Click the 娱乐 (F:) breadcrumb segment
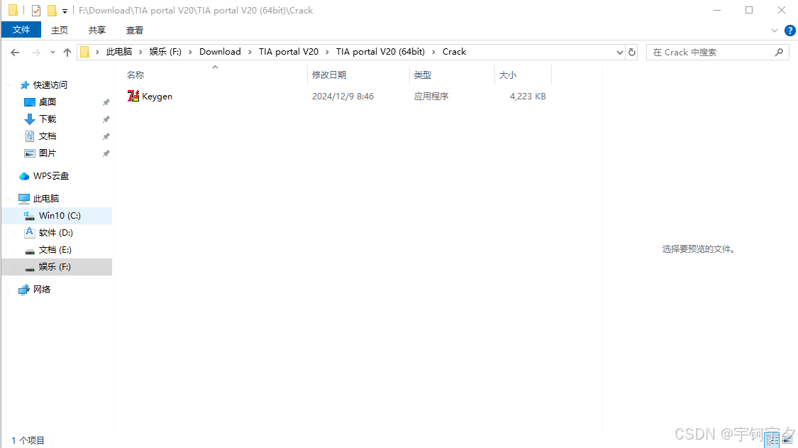 165,52
